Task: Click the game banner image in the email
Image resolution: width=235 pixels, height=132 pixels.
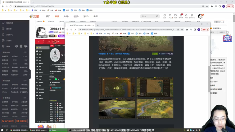Action: (136, 43)
